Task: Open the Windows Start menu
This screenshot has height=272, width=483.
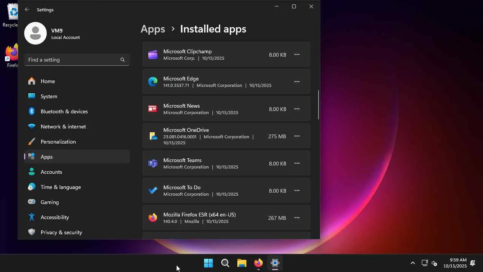Action: tap(208, 263)
